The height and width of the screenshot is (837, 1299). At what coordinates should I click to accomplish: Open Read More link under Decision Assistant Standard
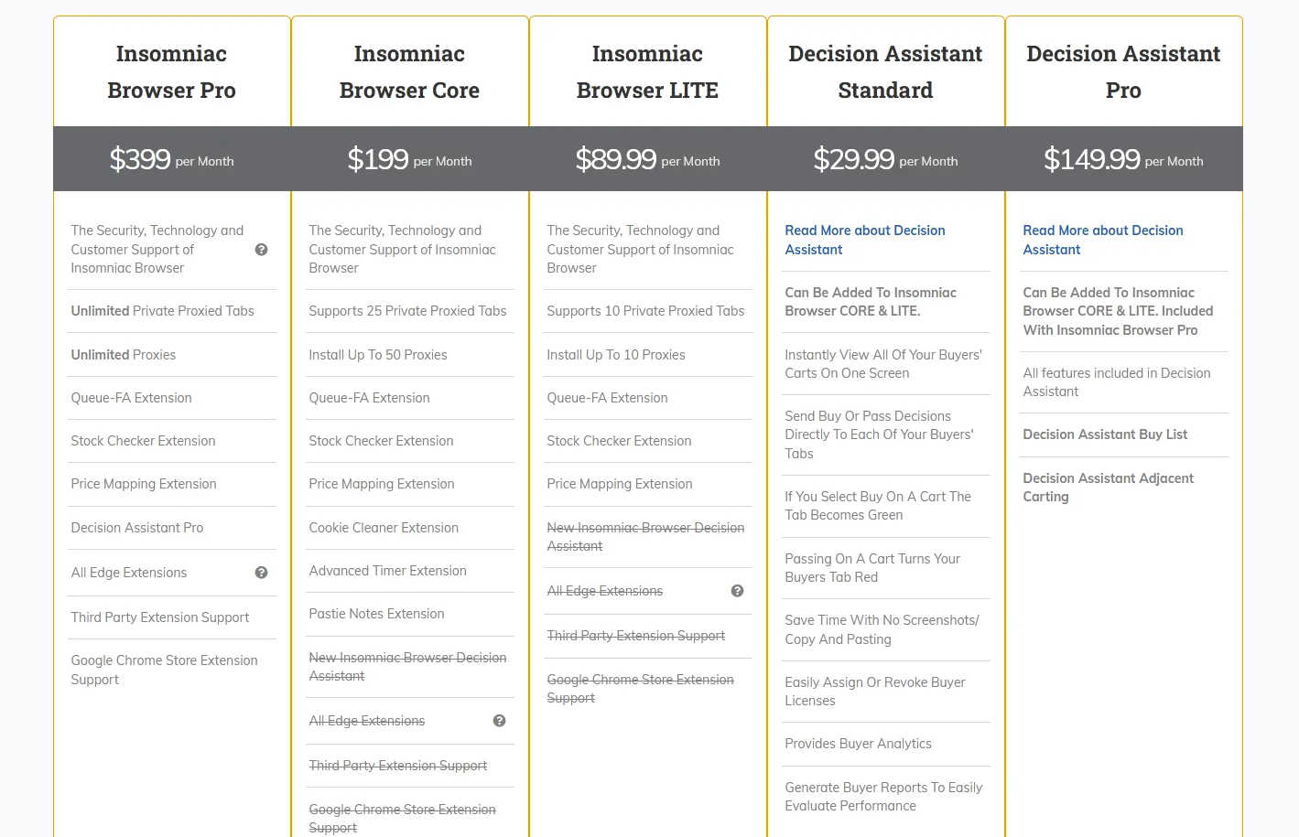[864, 240]
